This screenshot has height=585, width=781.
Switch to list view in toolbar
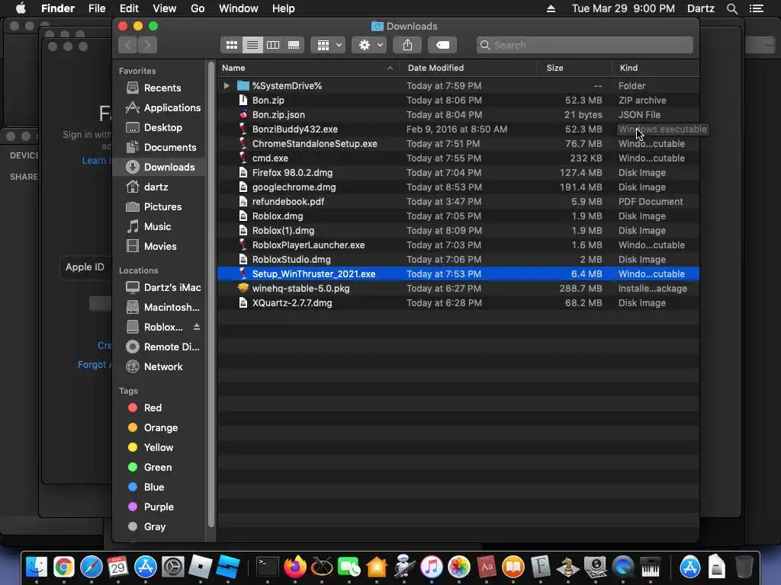tap(252, 45)
